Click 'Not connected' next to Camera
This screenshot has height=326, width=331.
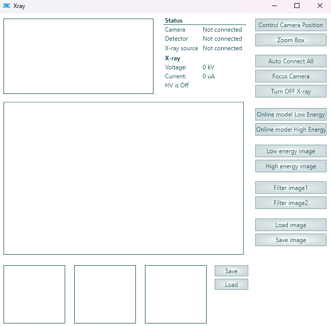tap(222, 30)
